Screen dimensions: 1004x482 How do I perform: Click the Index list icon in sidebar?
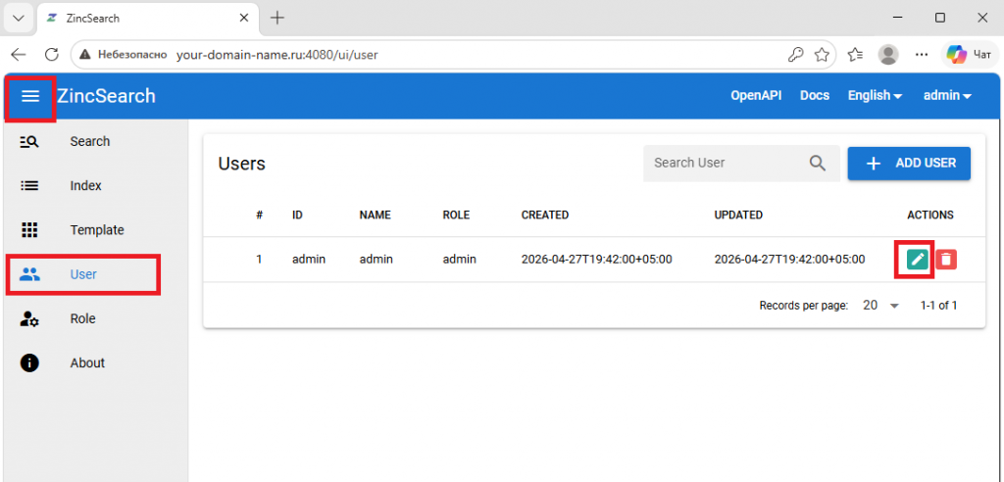click(x=29, y=185)
